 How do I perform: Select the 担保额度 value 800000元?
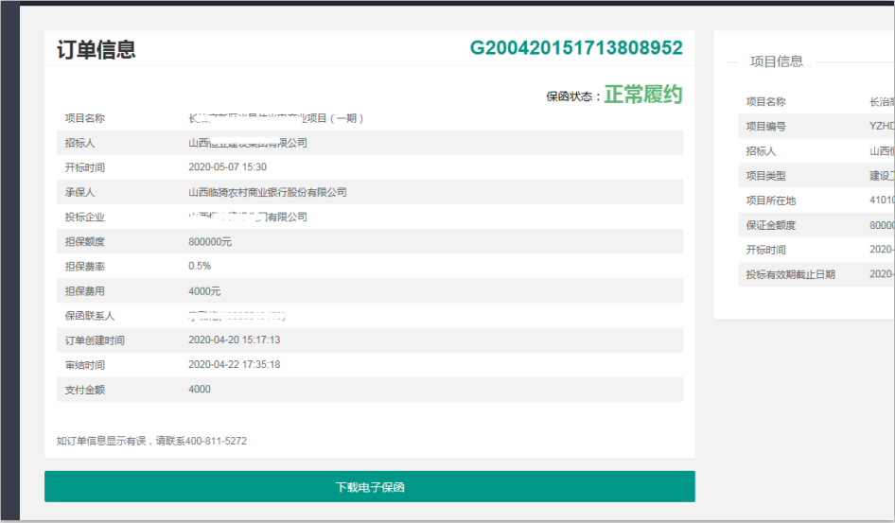(x=210, y=242)
